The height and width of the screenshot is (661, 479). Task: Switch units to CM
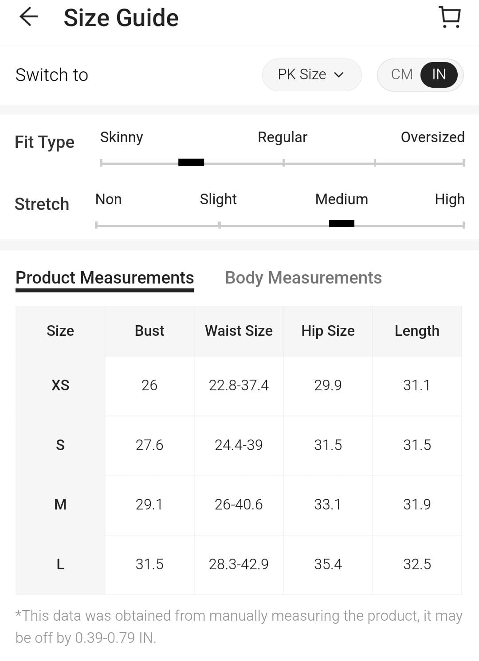tap(402, 74)
